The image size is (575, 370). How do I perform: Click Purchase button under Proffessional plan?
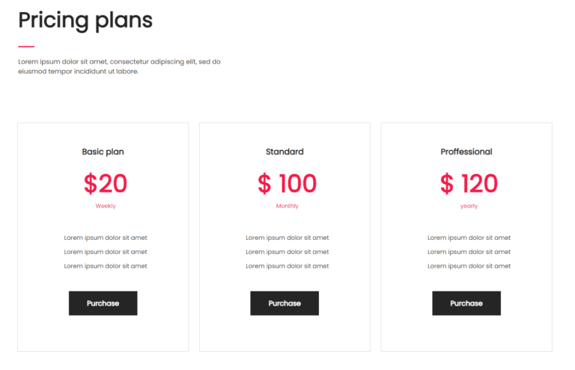coord(466,303)
